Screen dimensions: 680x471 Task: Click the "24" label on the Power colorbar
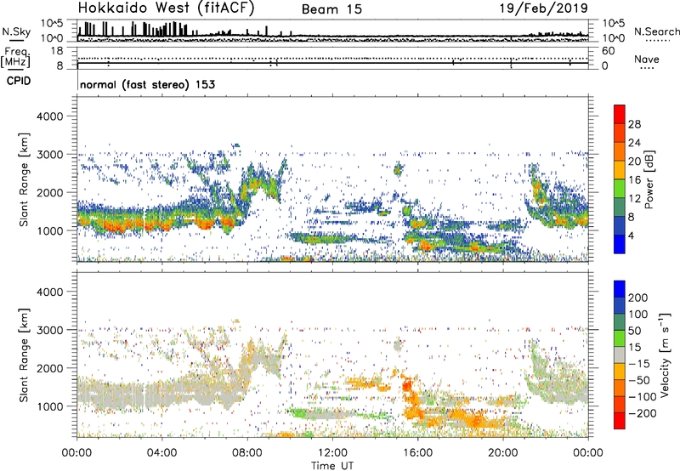tap(634, 143)
